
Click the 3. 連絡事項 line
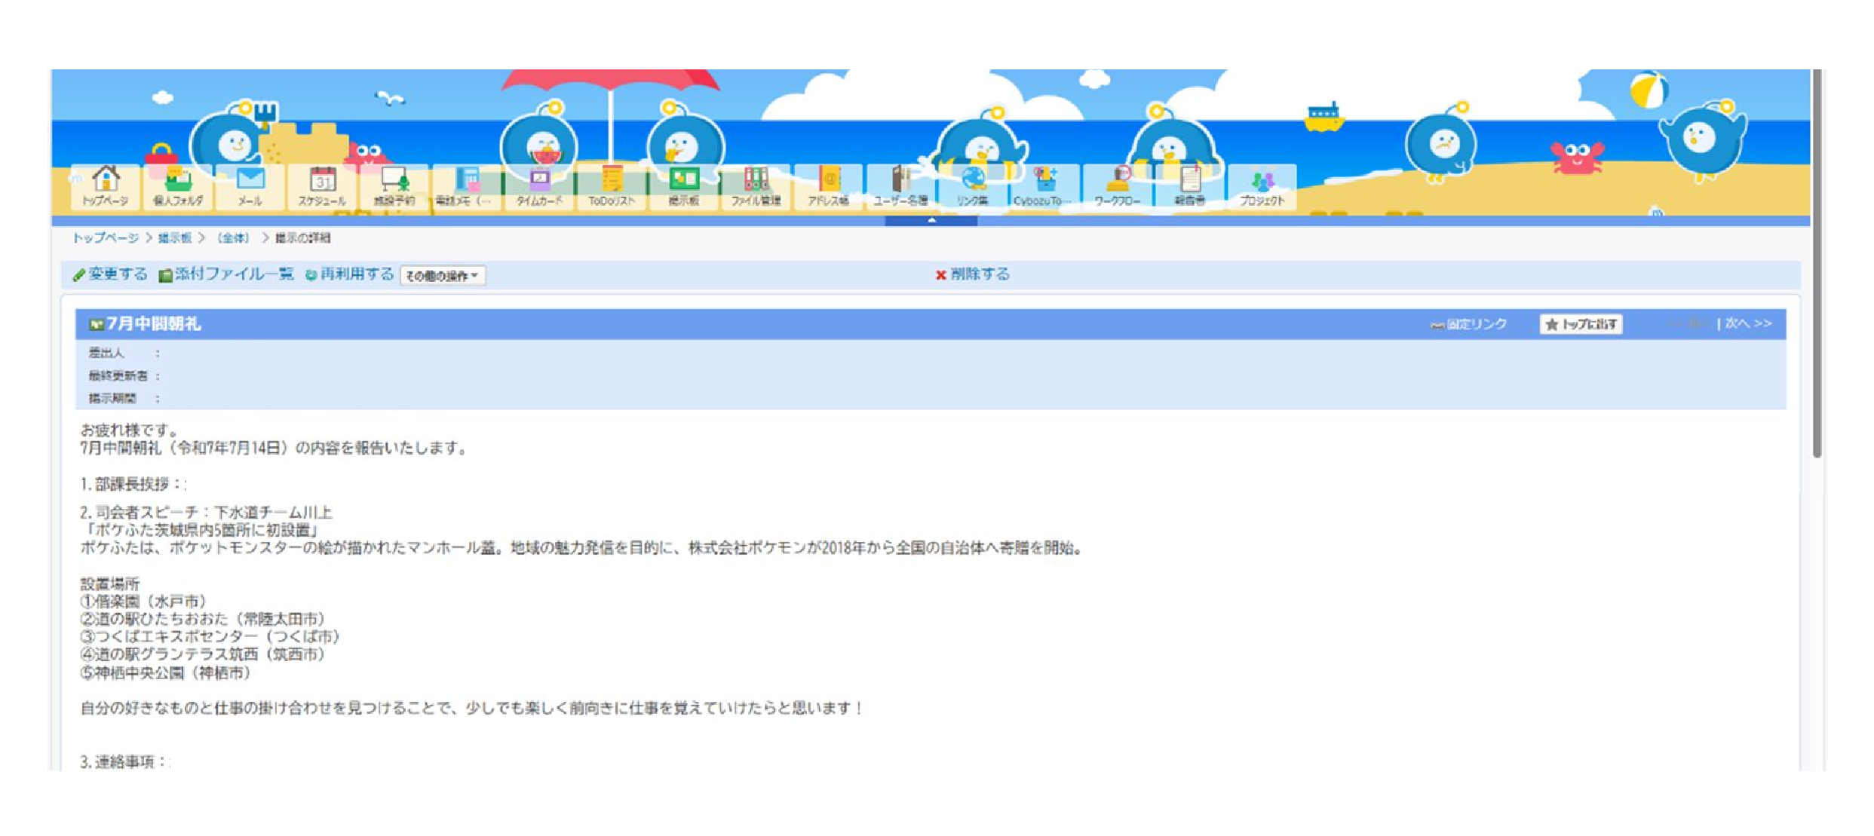pos(124,761)
